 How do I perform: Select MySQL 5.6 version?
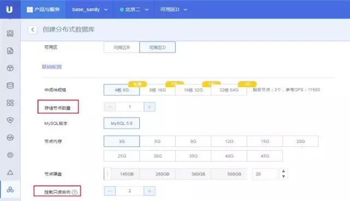(121, 123)
